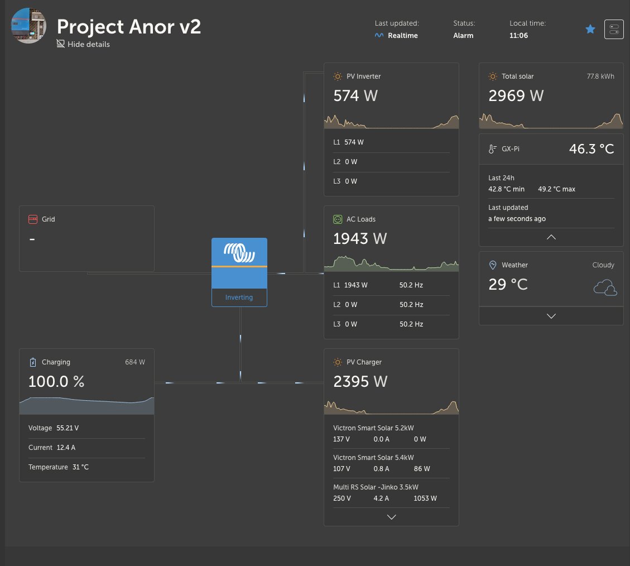Click the battery Temperature 31 °C row
Screen dimensions: 630x566
coord(87,467)
